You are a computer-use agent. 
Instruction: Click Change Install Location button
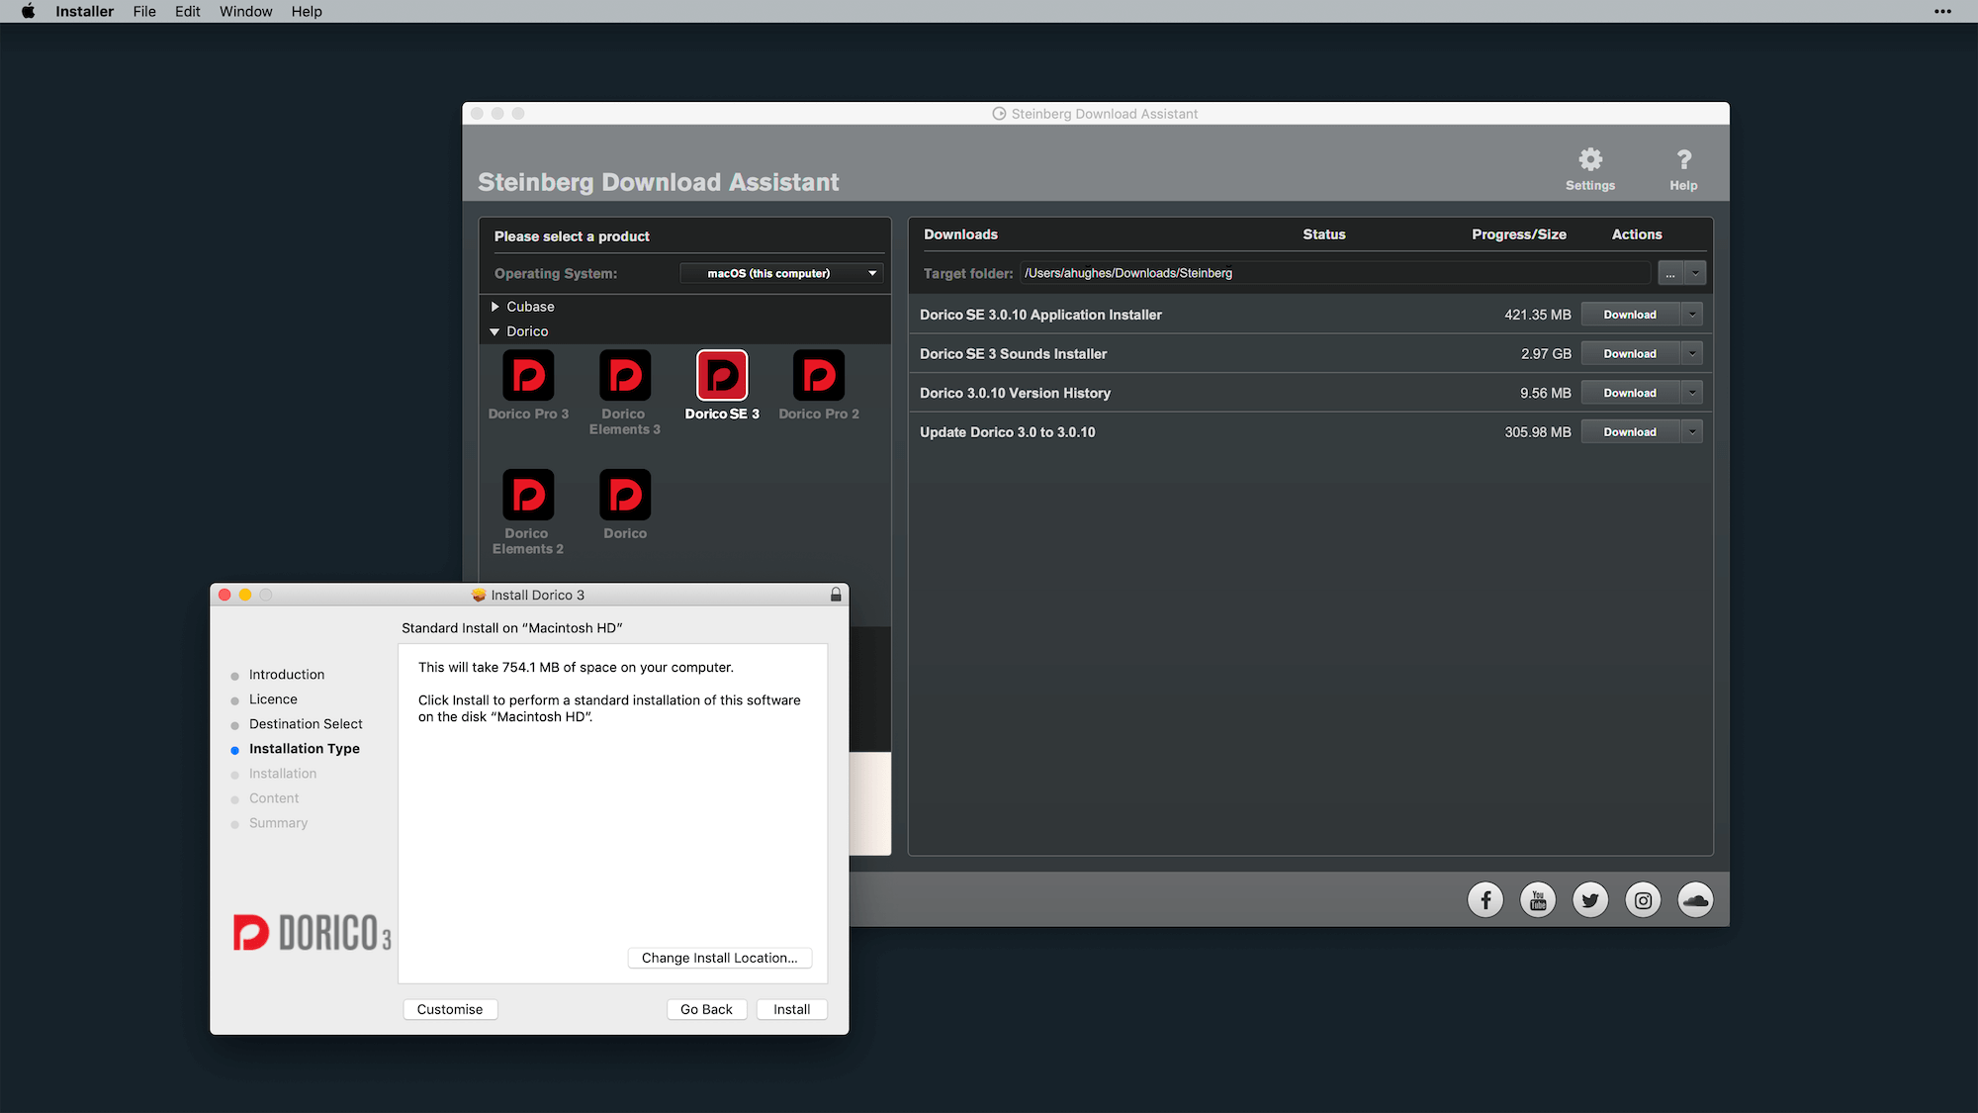pos(719,958)
